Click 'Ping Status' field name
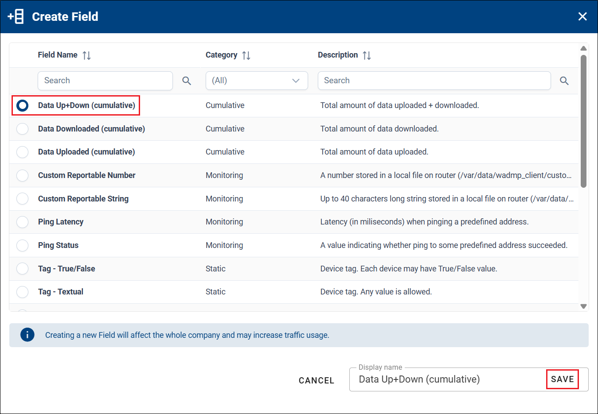 (x=58, y=245)
